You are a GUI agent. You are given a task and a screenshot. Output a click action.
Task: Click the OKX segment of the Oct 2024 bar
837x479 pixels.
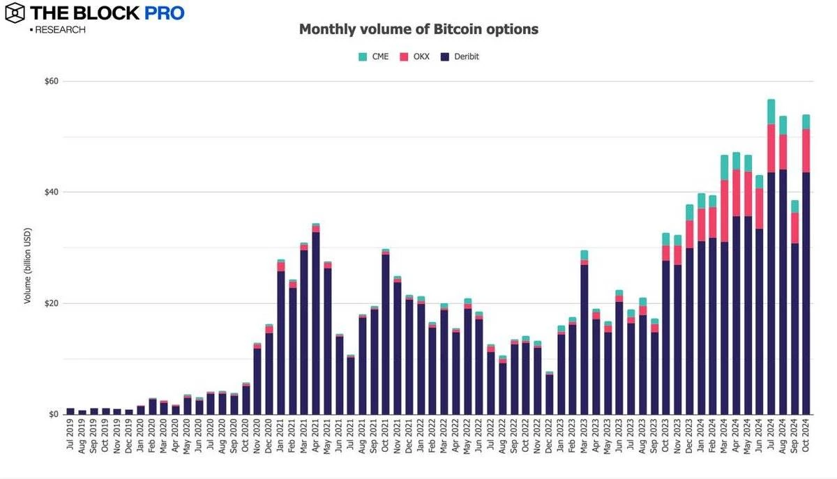(x=806, y=151)
